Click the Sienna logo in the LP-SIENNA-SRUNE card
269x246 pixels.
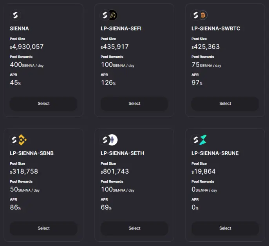(195, 140)
